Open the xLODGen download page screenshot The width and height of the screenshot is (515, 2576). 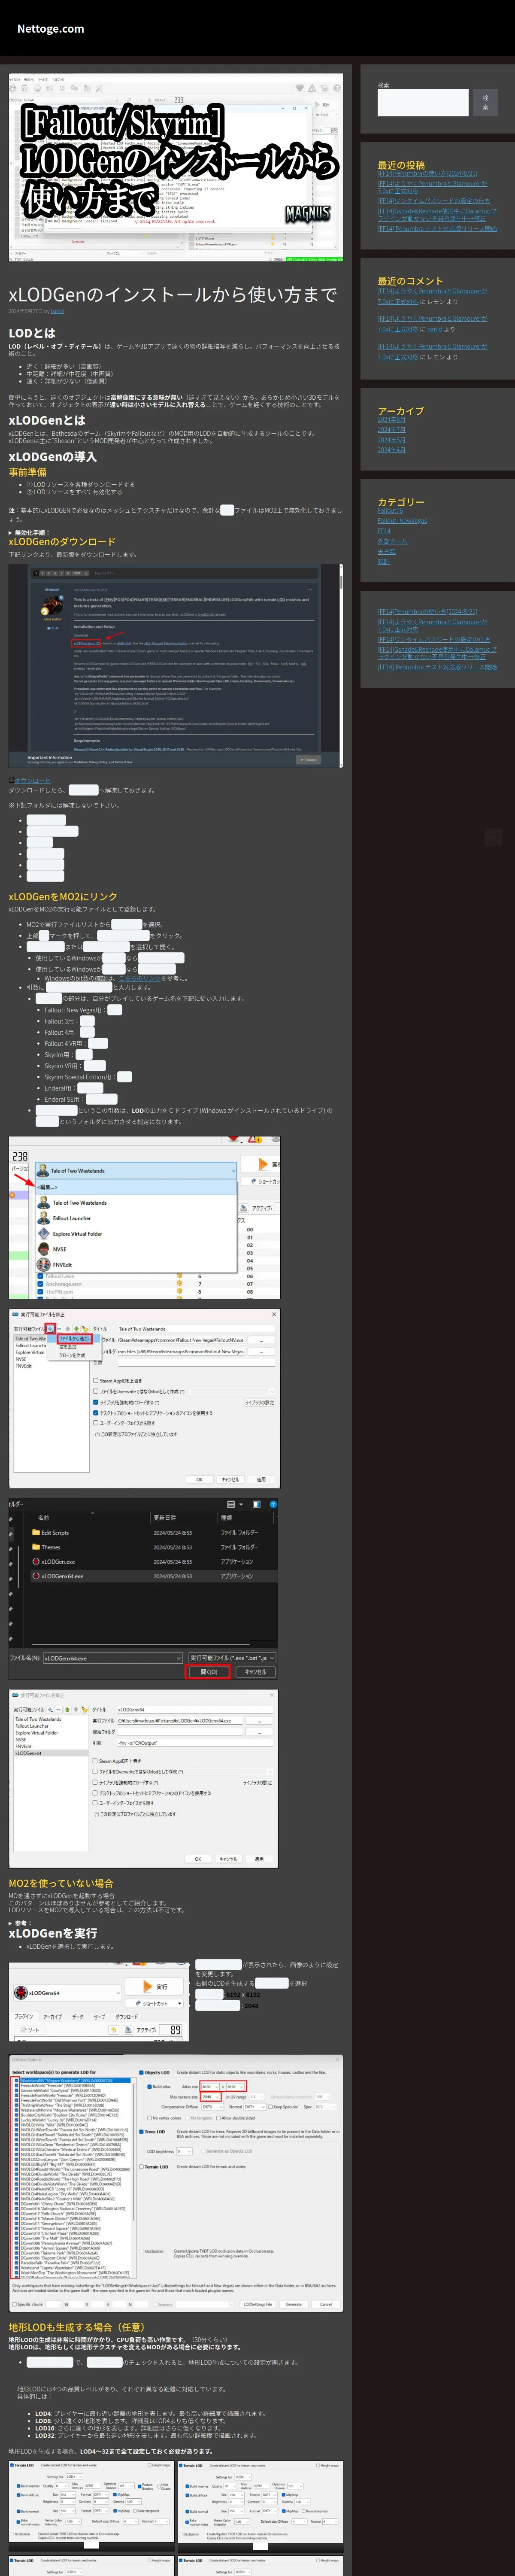coord(176,666)
